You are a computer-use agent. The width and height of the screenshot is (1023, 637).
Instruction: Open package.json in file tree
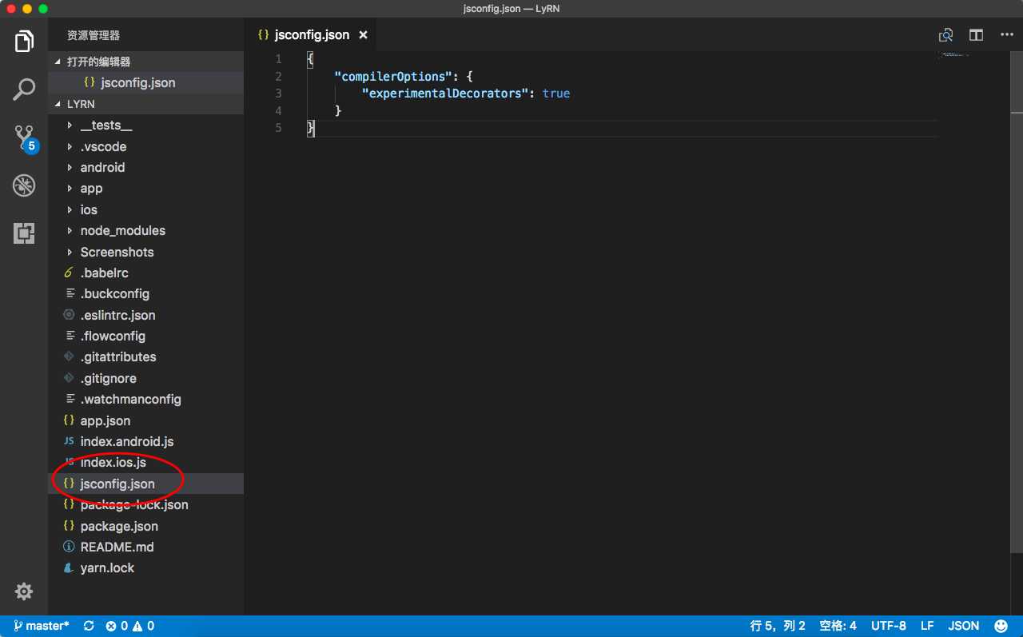tap(119, 526)
